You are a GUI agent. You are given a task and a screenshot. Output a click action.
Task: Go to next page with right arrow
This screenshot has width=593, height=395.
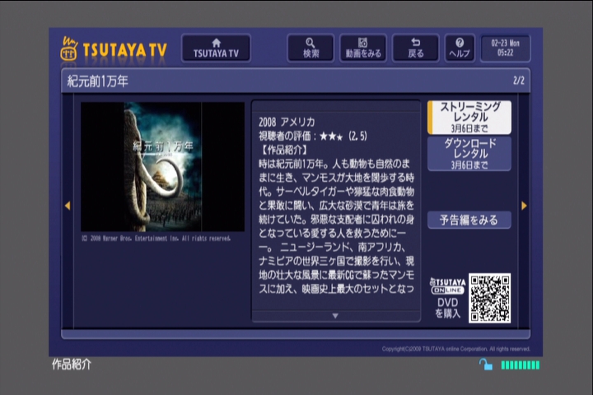pos(524,206)
